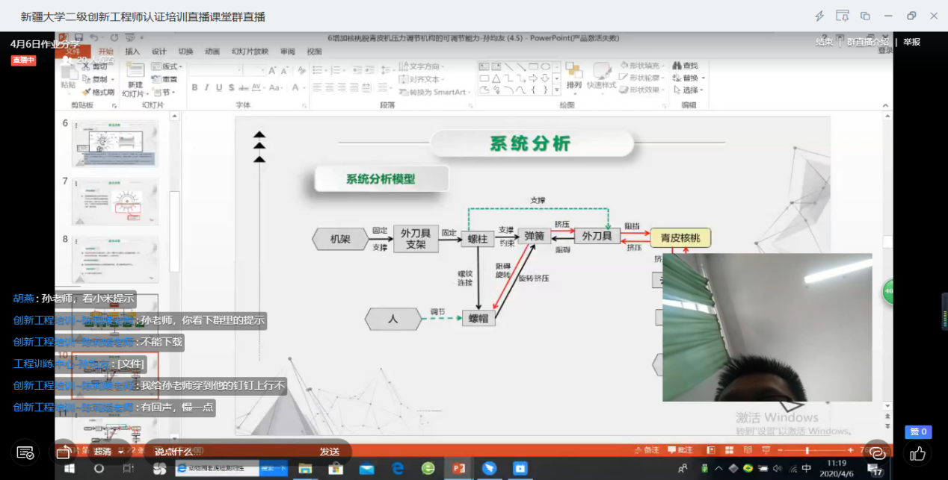Click End (结束) live stream link

824,42
